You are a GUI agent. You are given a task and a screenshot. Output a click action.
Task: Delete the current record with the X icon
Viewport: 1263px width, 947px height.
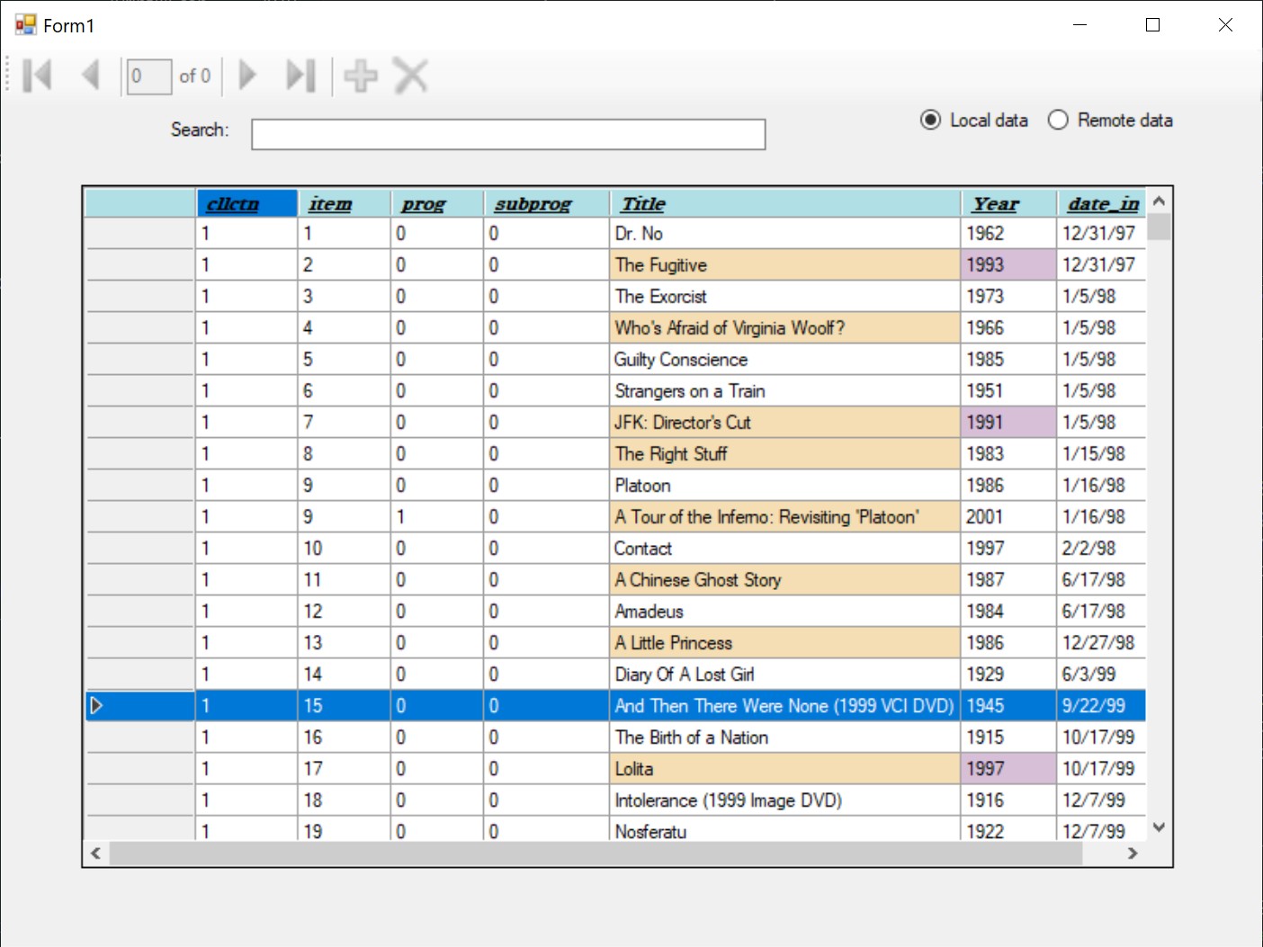[x=410, y=76]
